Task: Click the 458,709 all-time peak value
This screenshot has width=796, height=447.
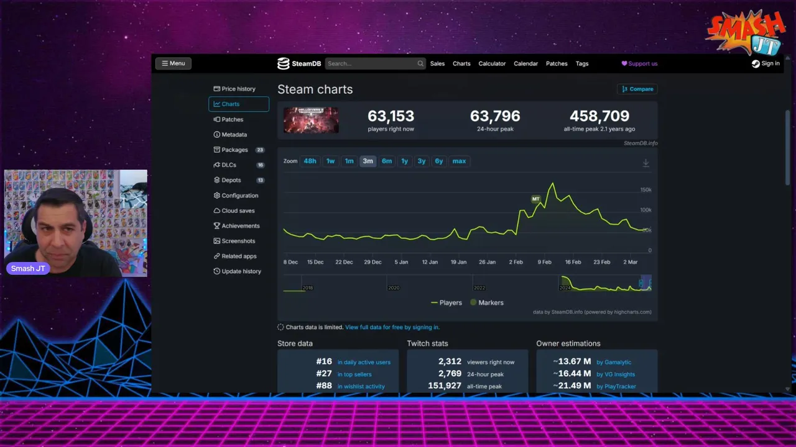Action: (599, 116)
